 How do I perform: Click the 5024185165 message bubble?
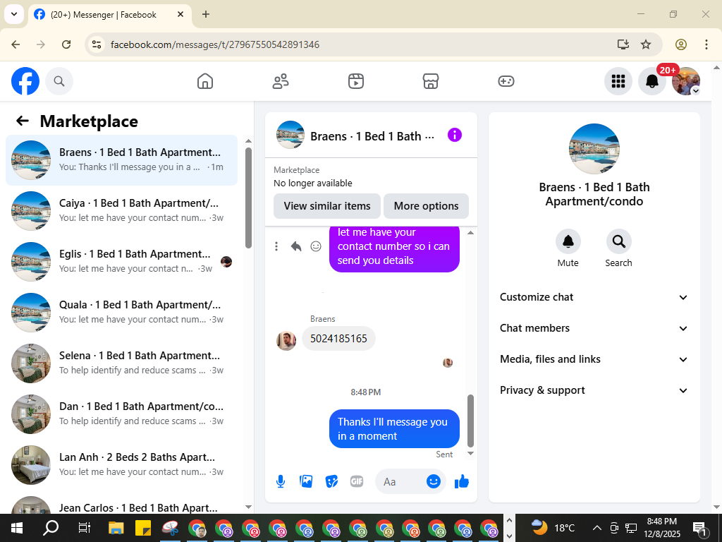338,338
